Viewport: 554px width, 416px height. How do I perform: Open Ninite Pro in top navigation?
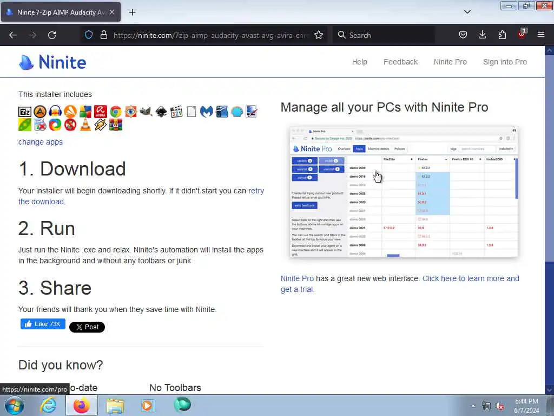(x=450, y=62)
